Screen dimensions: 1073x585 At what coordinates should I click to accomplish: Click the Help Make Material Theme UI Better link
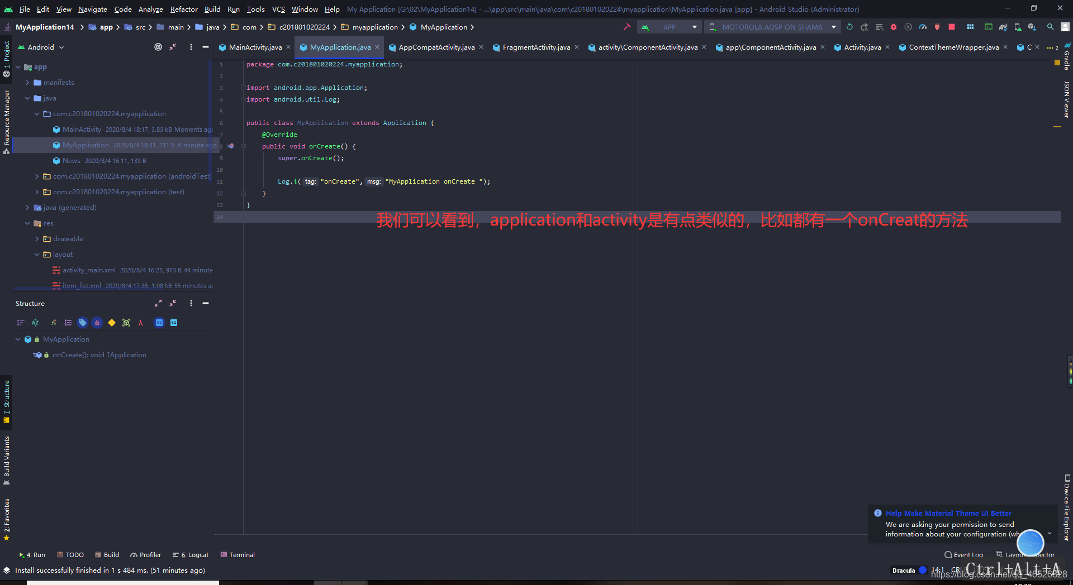(948, 513)
